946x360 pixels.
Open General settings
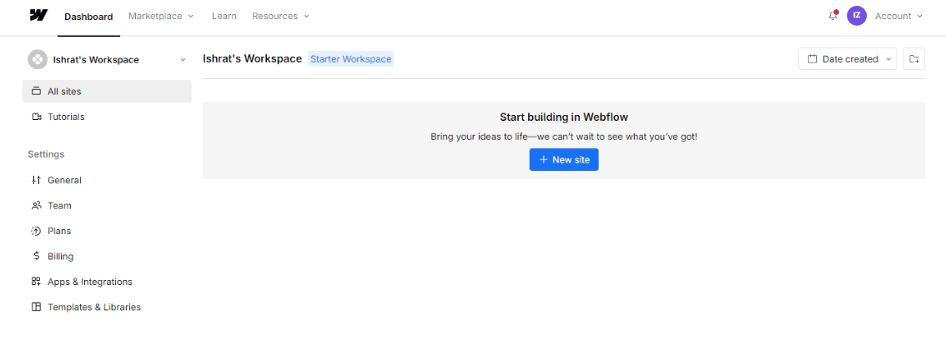[x=107, y=180]
